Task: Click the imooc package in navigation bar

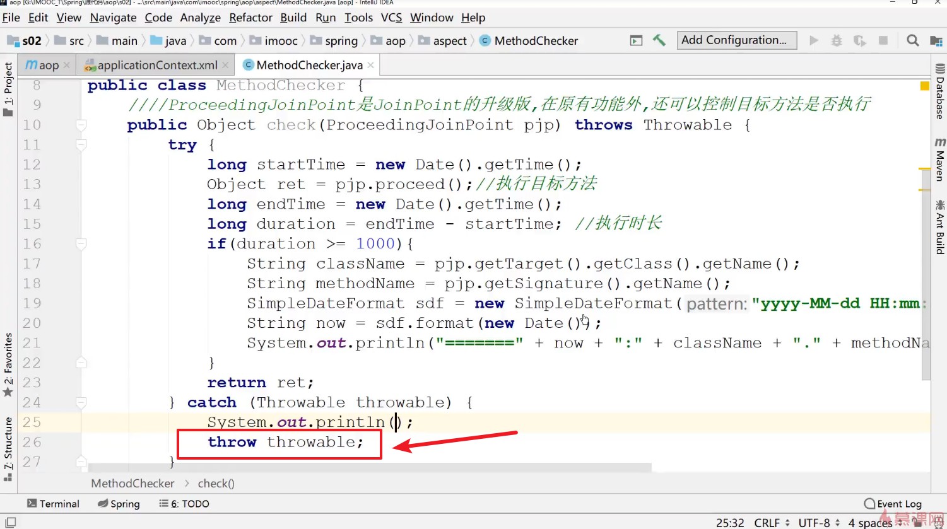Action: pyautogui.click(x=274, y=41)
